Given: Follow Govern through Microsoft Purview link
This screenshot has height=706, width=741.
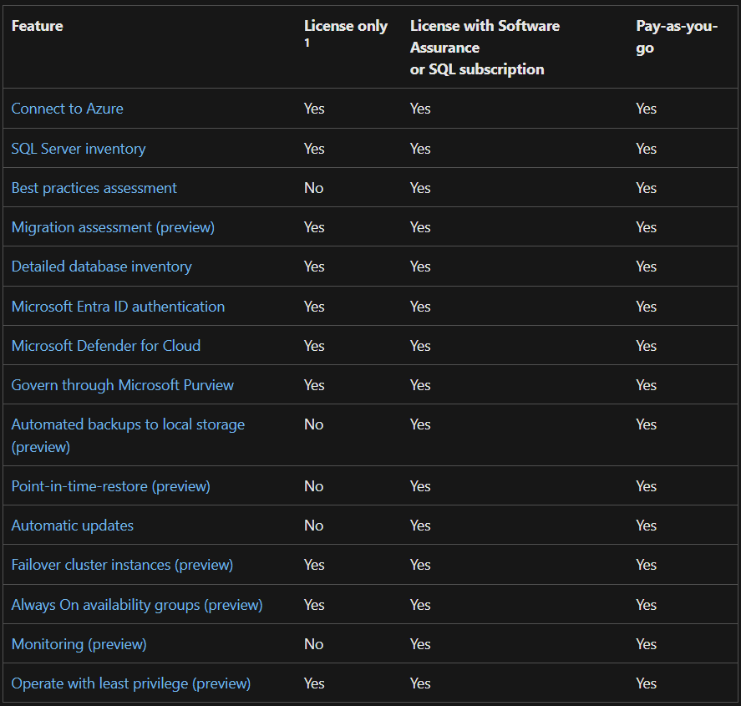Looking at the screenshot, I should (x=122, y=385).
